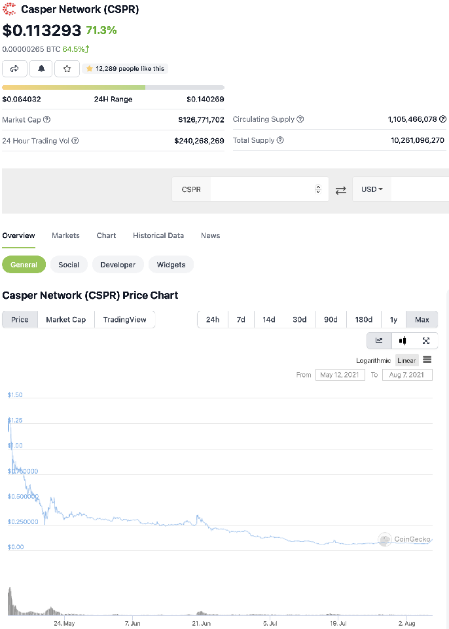The height and width of the screenshot is (629, 449).
Task: Switch chart scale to Linear
Action: point(406,360)
